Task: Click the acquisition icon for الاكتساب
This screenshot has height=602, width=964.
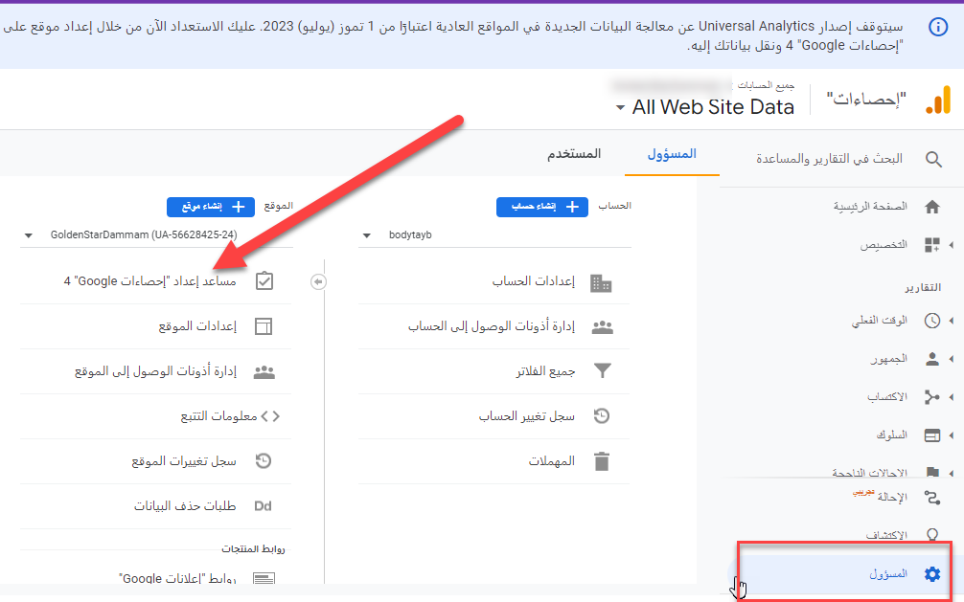Action: coord(932,397)
